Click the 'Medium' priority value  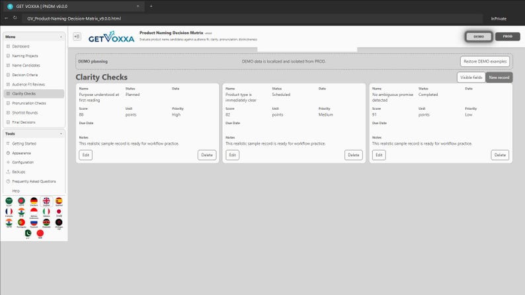[325, 114]
